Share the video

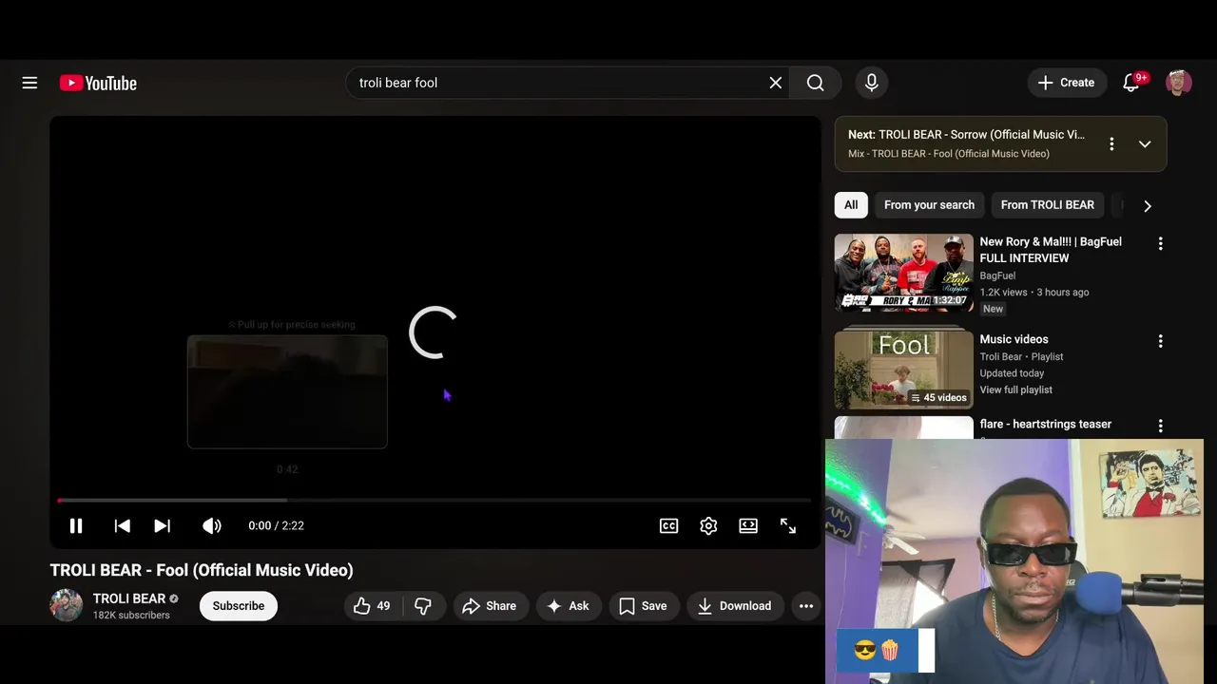point(490,606)
